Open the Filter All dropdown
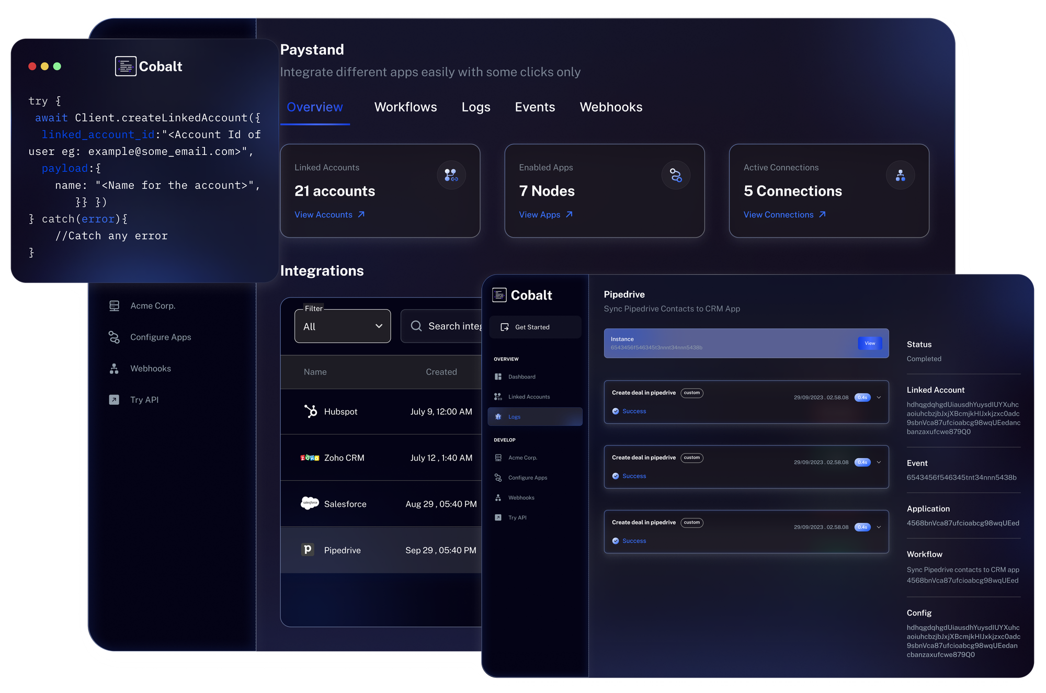The width and height of the screenshot is (1046, 693). tap(343, 326)
